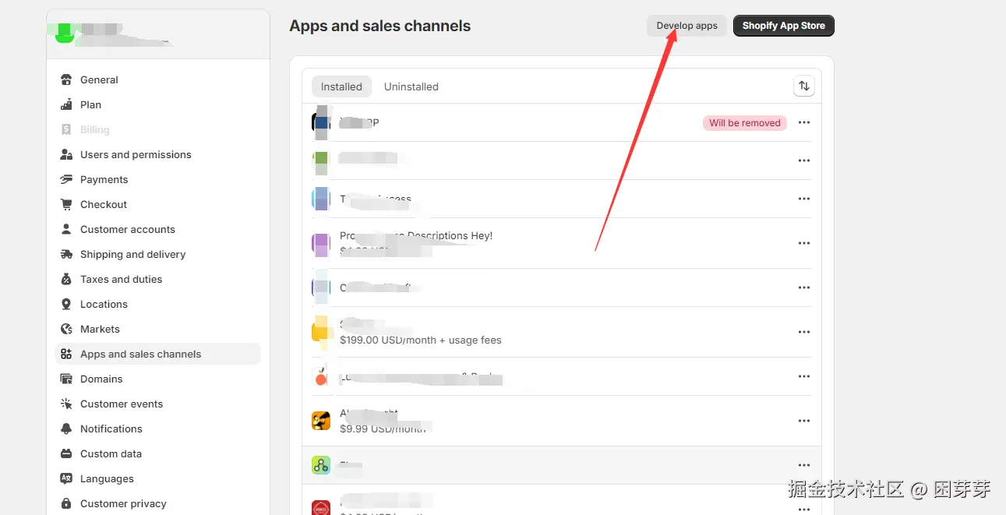The image size is (1006, 515).
Task: Open three-dot menu for the $9.99 USD/month app
Action: point(804,421)
